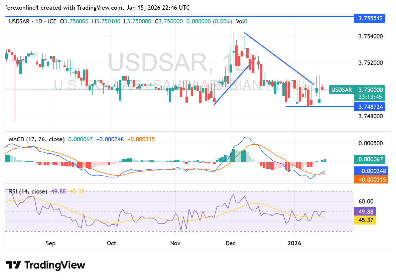Click the 3.754000 price scale label
The image size is (396, 280).
370,36
